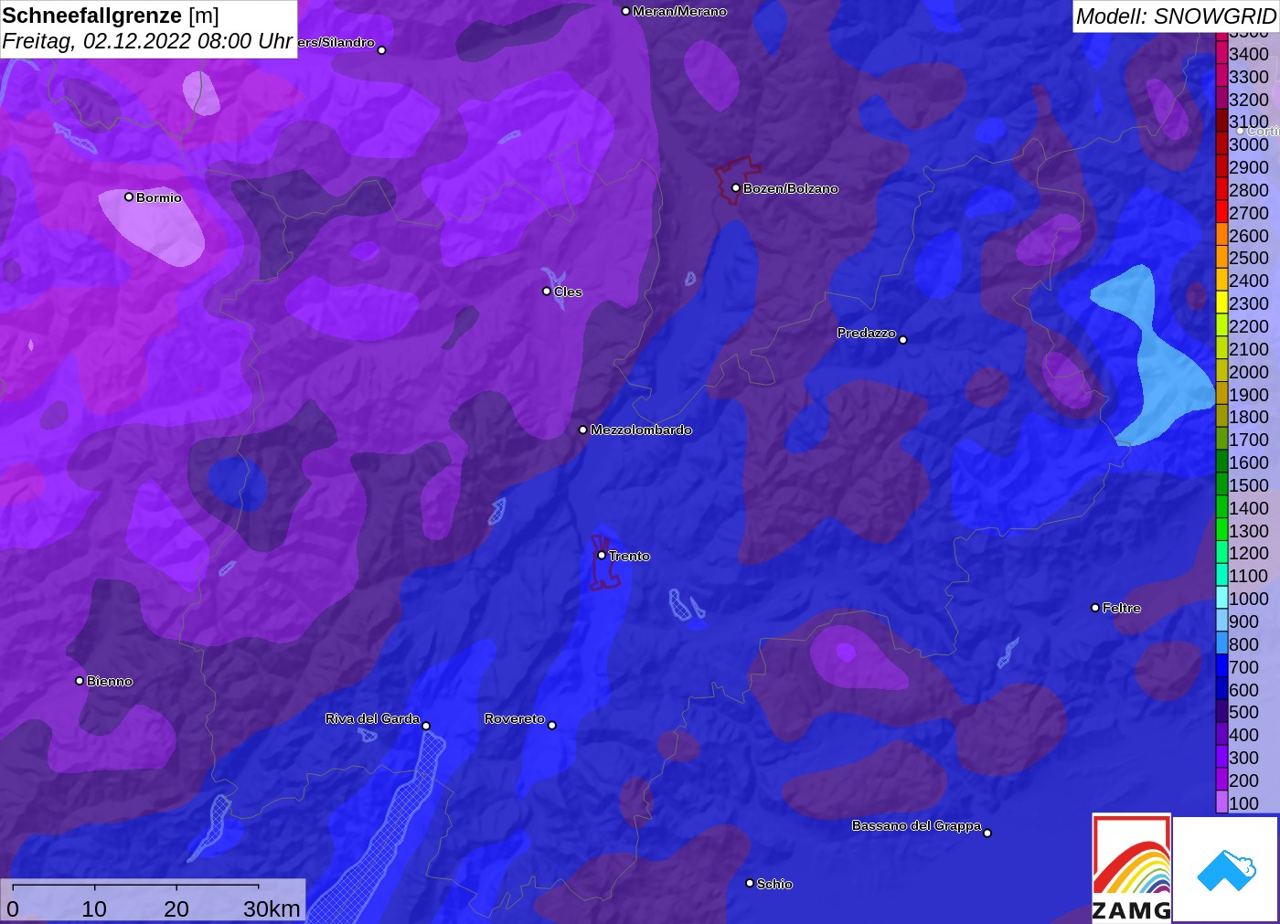This screenshot has width=1280, height=924.
Task: Click the blue mountain and cloud logo
Action: [x=1226, y=870]
